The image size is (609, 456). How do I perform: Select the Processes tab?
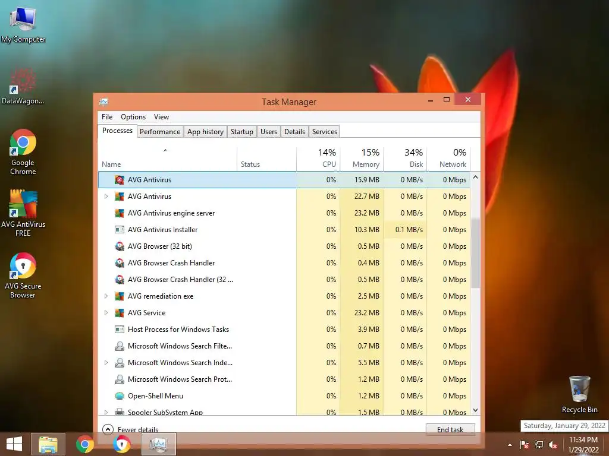pyautogui.click(x=117, y=131)
